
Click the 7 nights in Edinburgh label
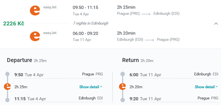[91, 23]
